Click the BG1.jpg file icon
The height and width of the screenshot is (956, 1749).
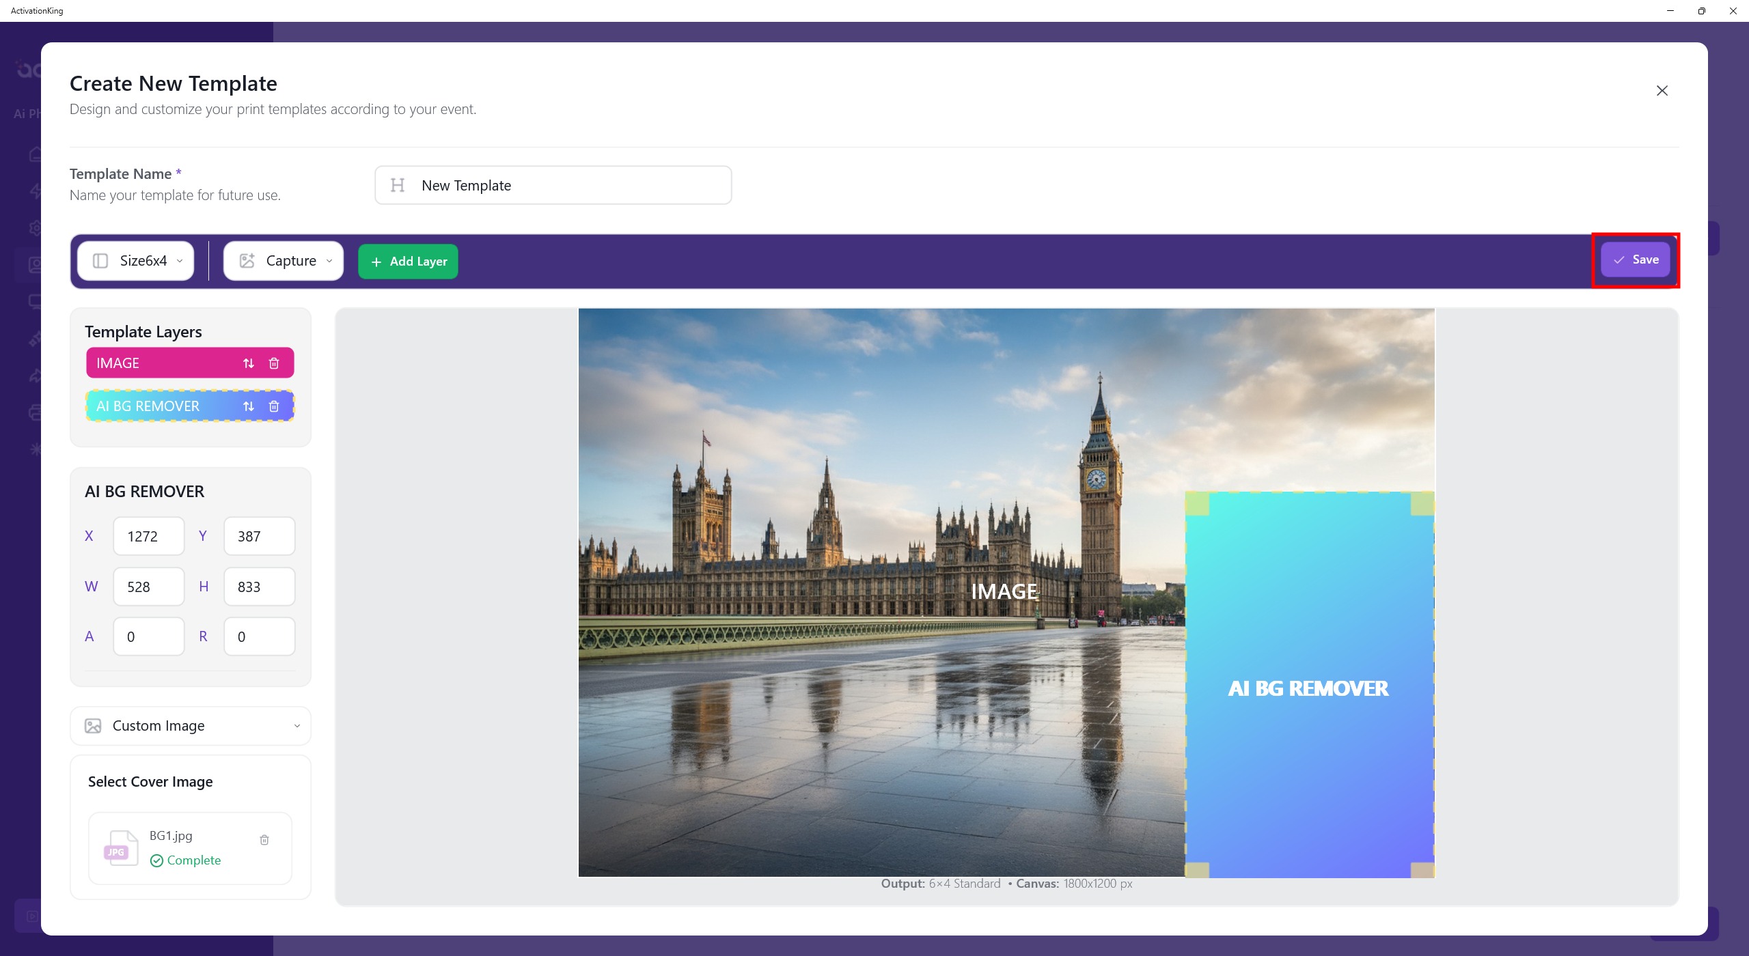(121, 848)
